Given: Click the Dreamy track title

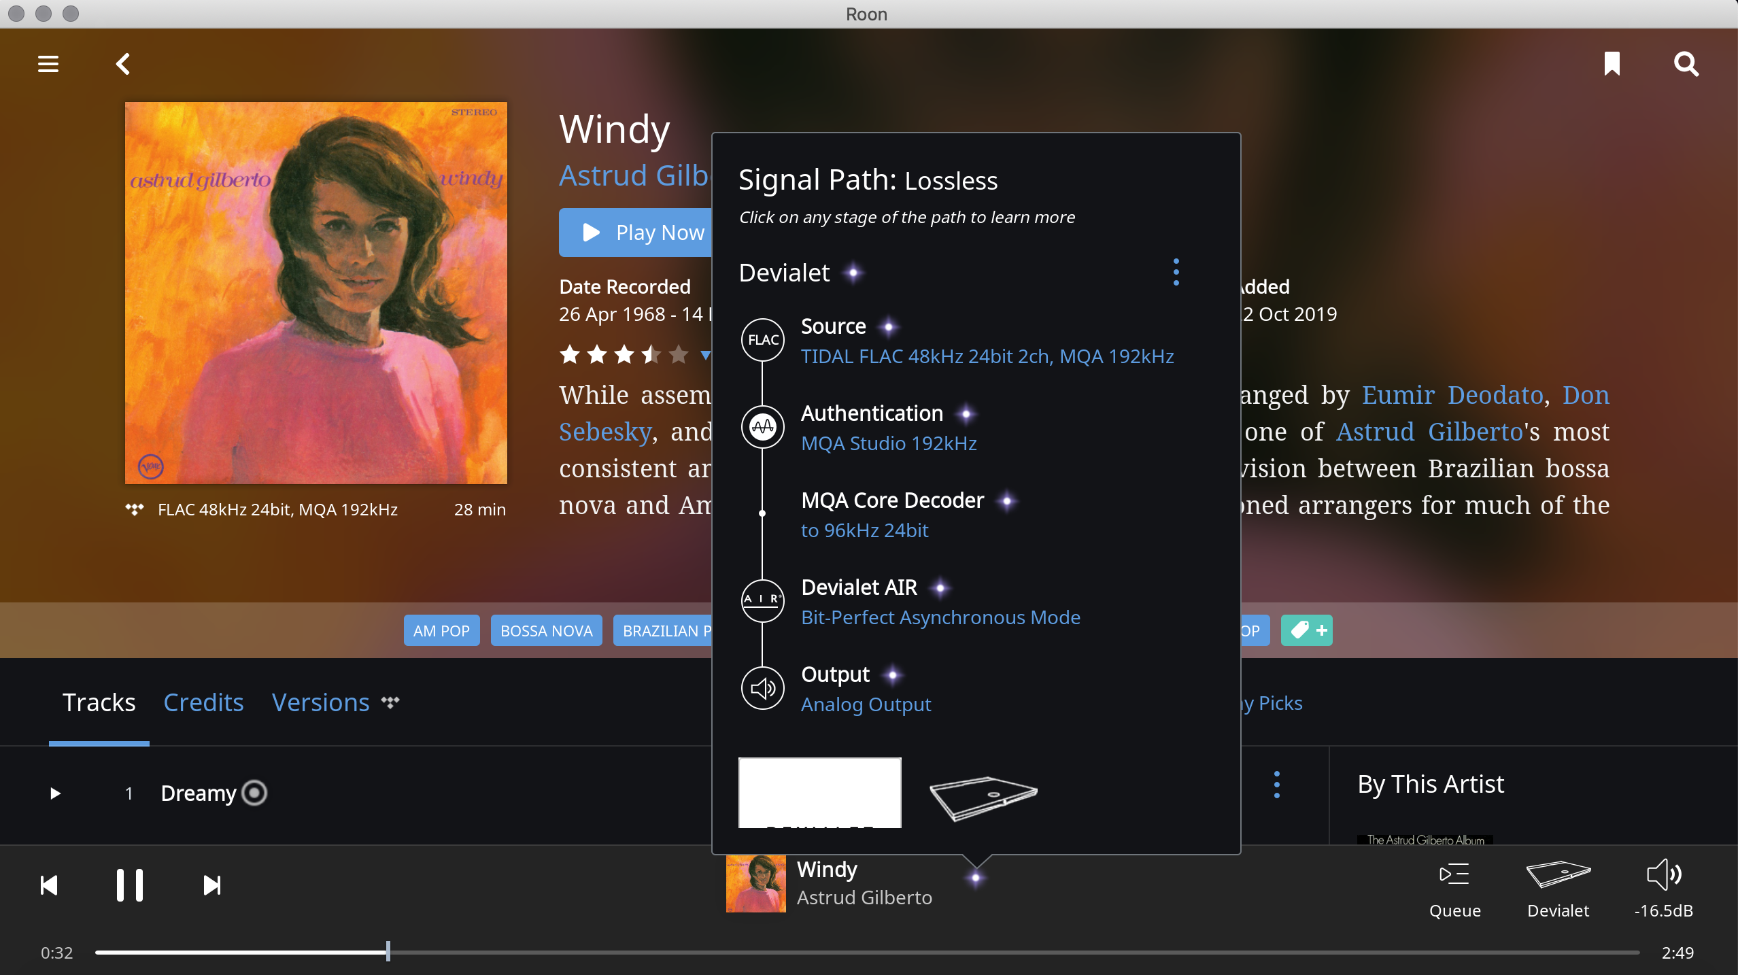Looking at the screenshot, I should (x=199, y=793).
